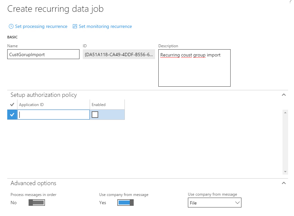Screen dimensions: 294x216
Task: Collapse the Advanced options section
Action: (284, 183)
